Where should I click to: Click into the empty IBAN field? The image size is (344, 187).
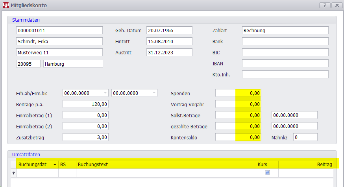click(x=285, y=64)
